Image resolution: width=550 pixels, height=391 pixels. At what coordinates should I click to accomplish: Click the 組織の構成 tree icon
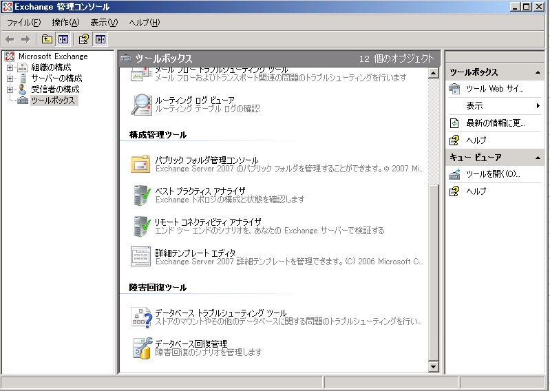pos(22,67)
